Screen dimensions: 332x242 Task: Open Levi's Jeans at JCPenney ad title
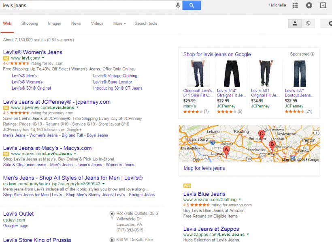57,102
